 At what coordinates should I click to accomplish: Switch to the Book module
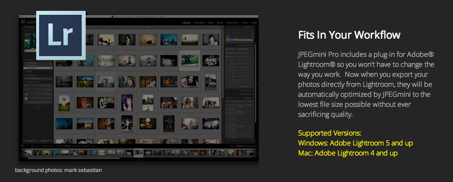tap(220, 23)
